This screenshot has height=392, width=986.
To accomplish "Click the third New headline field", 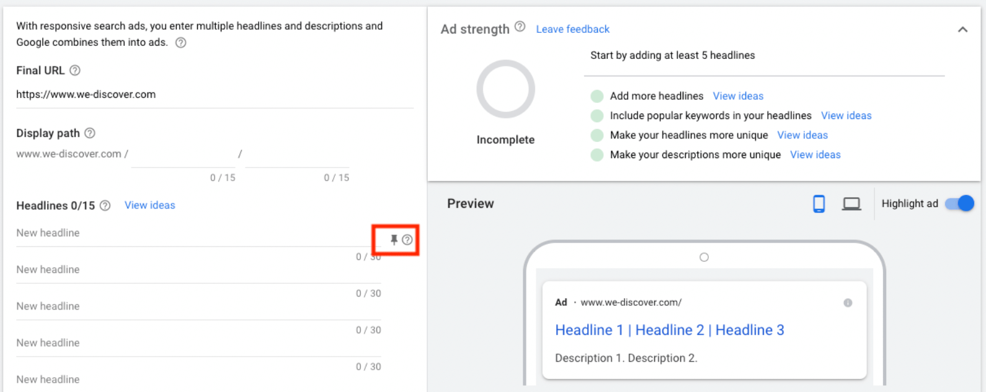I will pos(198,307).
